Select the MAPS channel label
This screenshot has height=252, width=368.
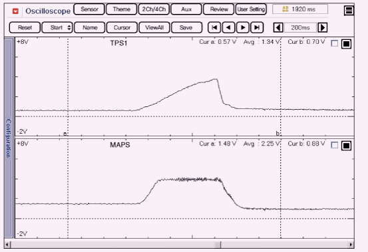pyautogui.click(x=120, y=145)
